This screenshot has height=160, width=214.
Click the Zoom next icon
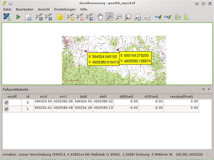(x=147, y=17)
